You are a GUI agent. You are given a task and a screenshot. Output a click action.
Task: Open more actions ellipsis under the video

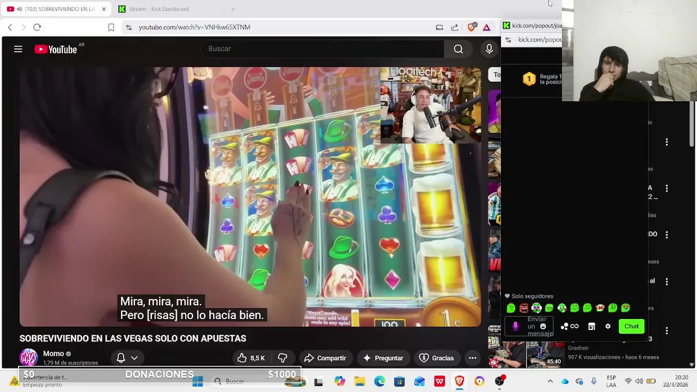[473, 358]
